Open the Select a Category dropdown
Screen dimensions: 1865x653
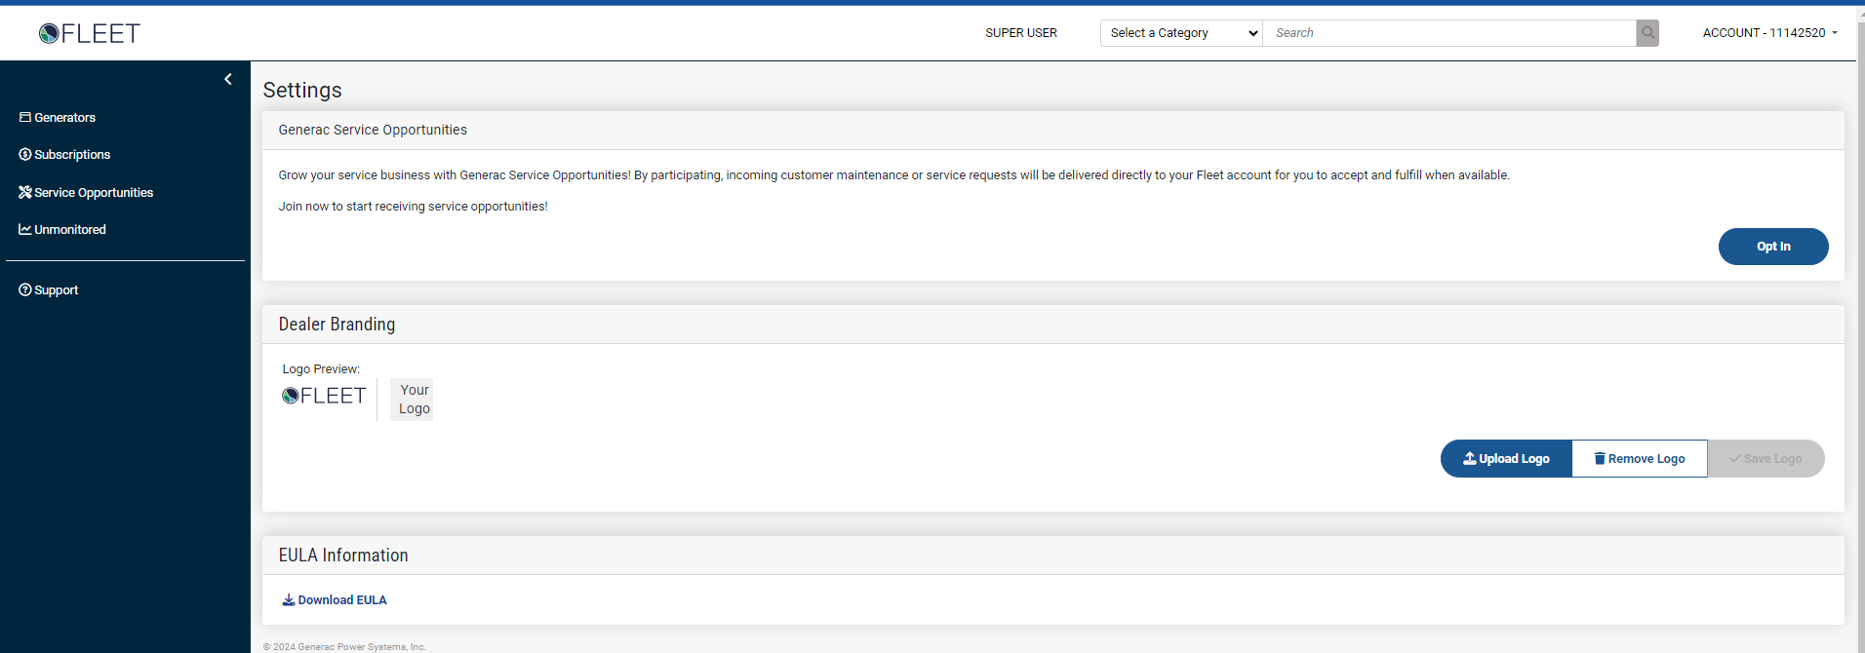coord(1181,33)
